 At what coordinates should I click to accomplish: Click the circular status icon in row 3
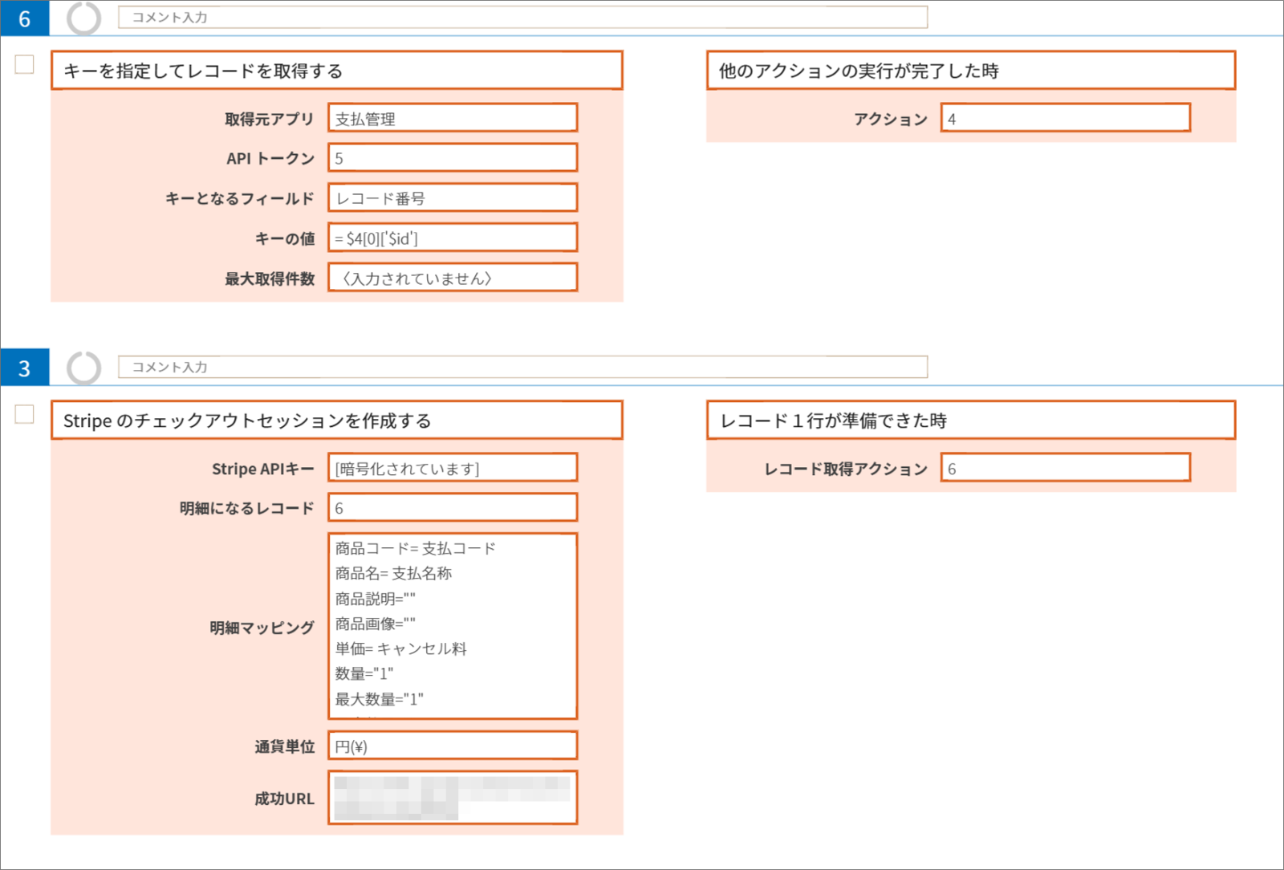point(83,368)
